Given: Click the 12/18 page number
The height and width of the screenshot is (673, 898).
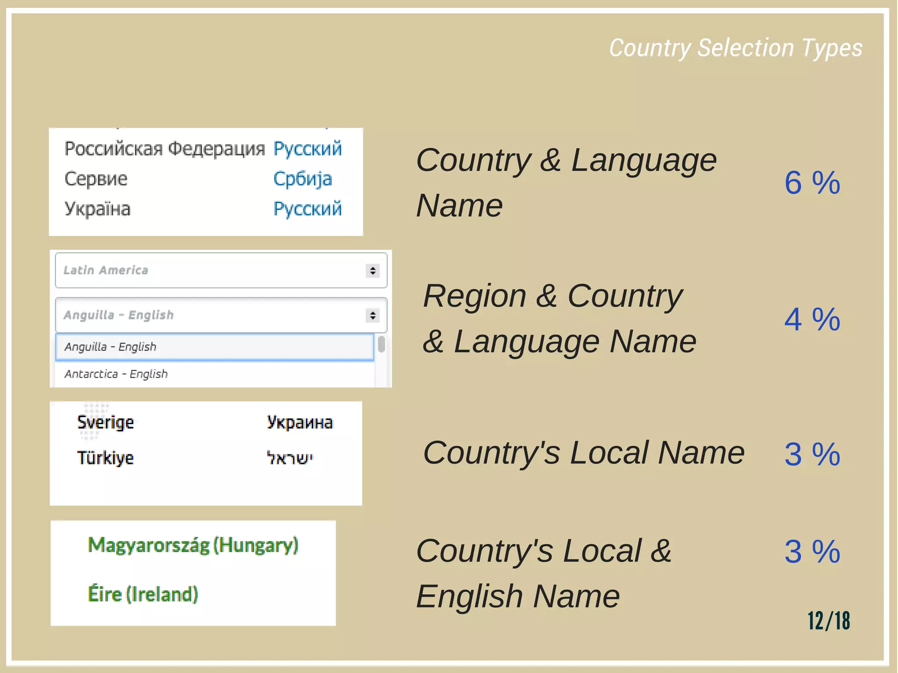Looking at the screenshot, I should click(829, 621).
